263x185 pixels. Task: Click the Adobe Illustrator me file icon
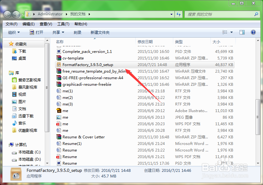pos(59,110)
